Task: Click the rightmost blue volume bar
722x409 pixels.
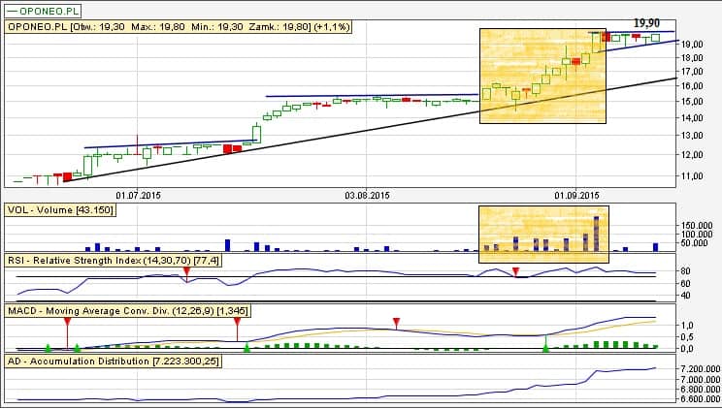Action: [x=656, y=246]
